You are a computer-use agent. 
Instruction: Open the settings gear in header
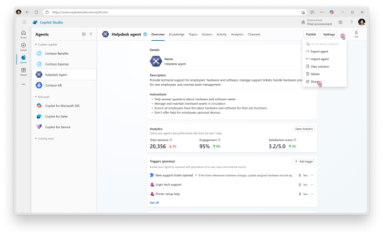341,22
